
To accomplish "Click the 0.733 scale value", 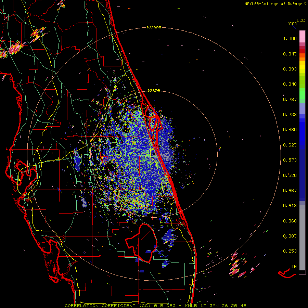I will [290, 115].
